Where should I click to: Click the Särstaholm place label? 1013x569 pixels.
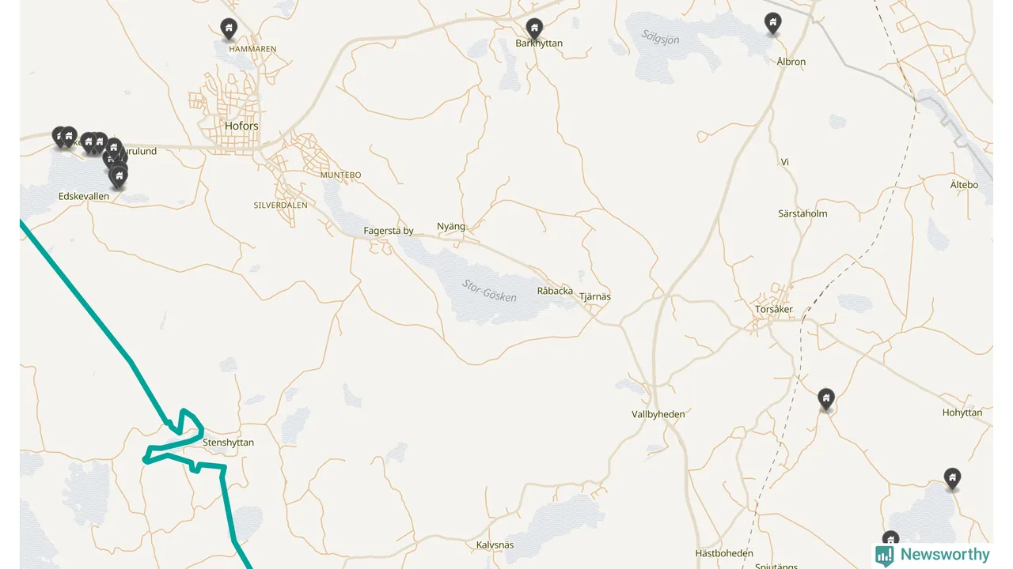coord(802,213)
